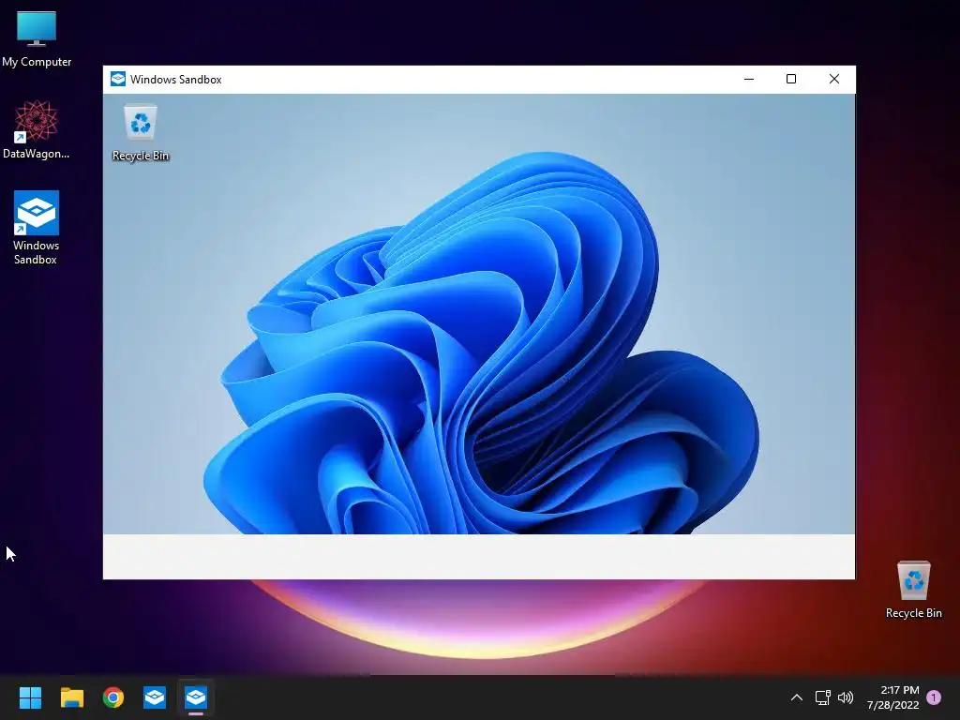Screen dimensions: 960x720
Task: Open the volume control in tray
Action: click(846, 697)
